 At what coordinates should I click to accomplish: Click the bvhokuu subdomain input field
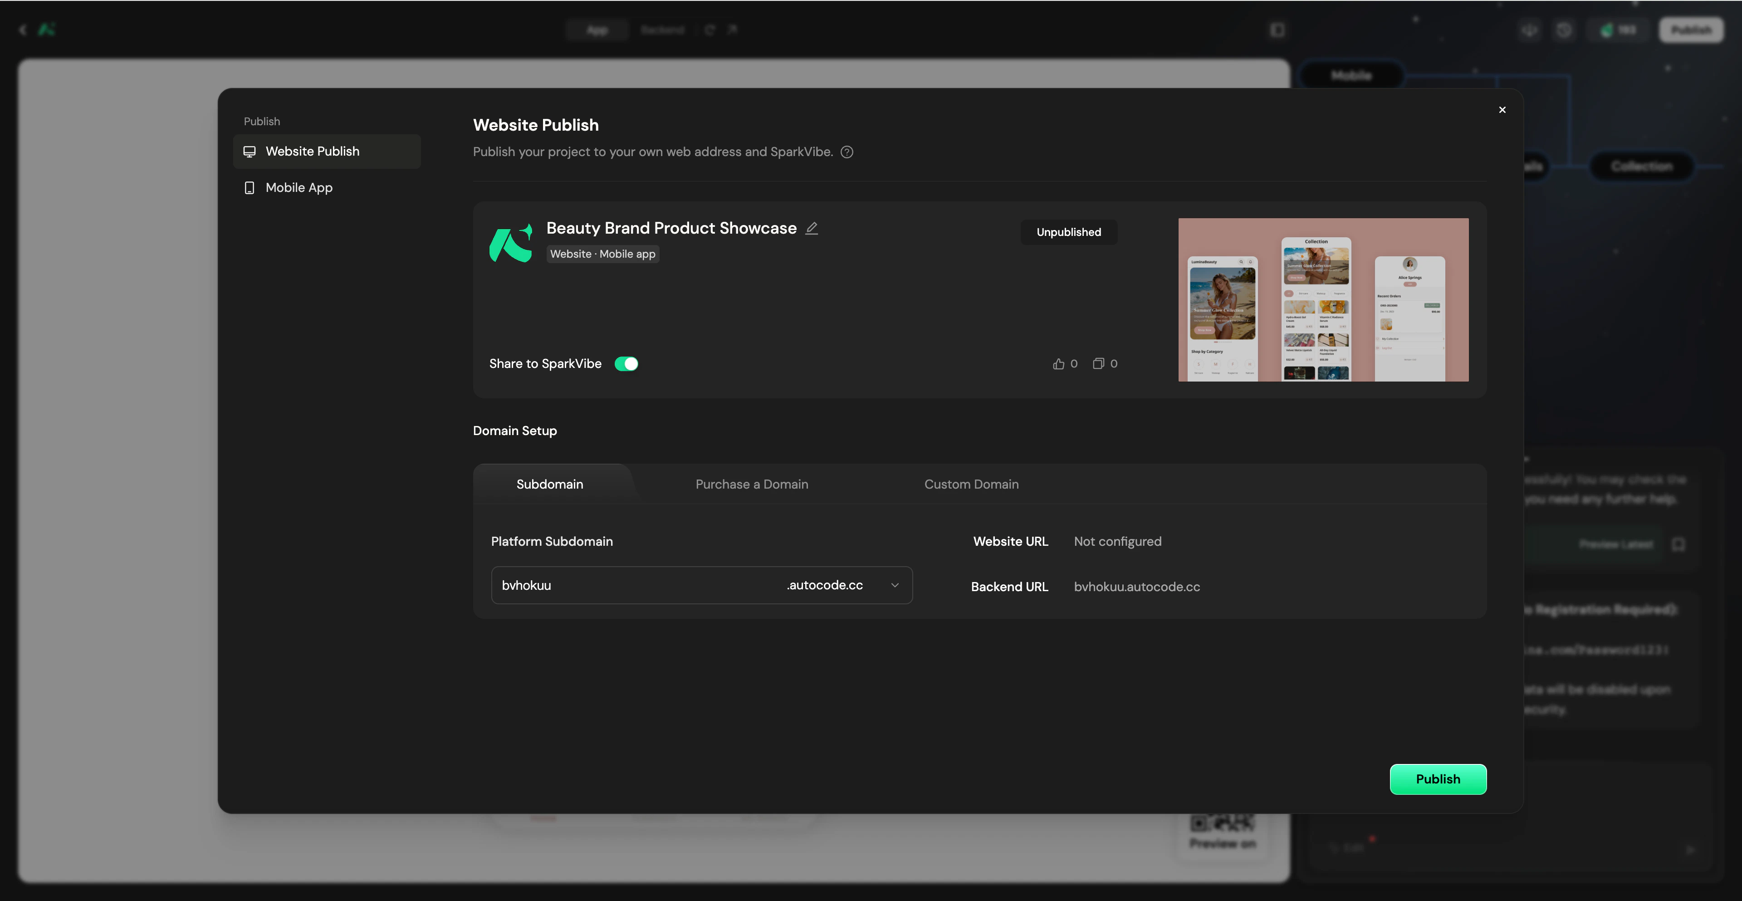(636, 585)
